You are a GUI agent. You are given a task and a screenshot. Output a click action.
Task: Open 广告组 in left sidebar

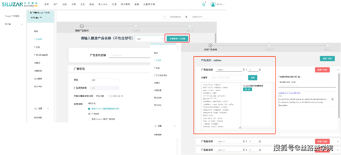pos(37,47)
